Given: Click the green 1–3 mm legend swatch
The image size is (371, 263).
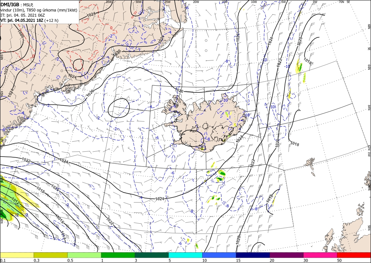Looking at the screenshot, I should [x=118, y=255].
